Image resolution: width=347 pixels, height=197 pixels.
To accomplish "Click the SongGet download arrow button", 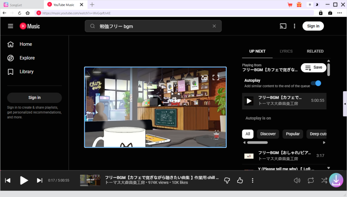I will pyautogui.click(x=336, y=180).
